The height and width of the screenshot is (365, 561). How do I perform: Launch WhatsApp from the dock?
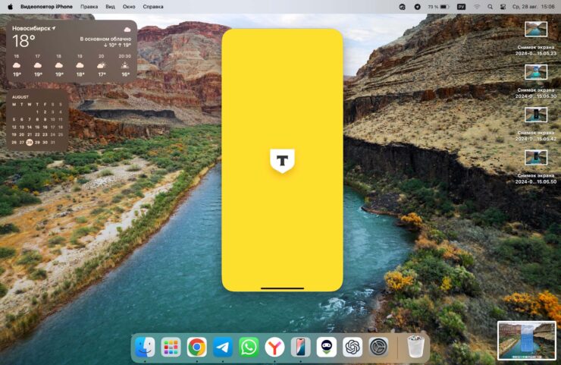[249, 347]
